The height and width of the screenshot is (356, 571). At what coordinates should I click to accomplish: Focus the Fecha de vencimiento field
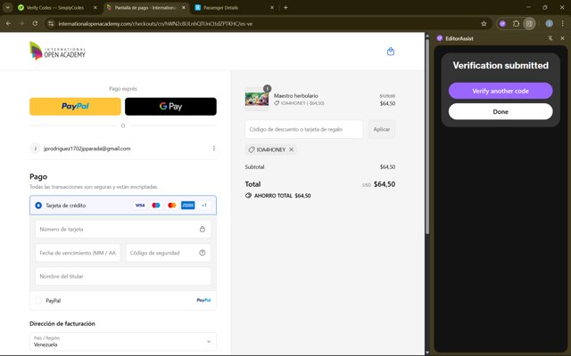tap(78, 253)
